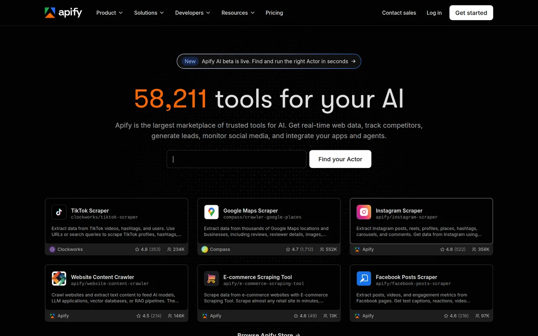Open E-commerce Scraping Tool card title

click(x=258, y=277)
